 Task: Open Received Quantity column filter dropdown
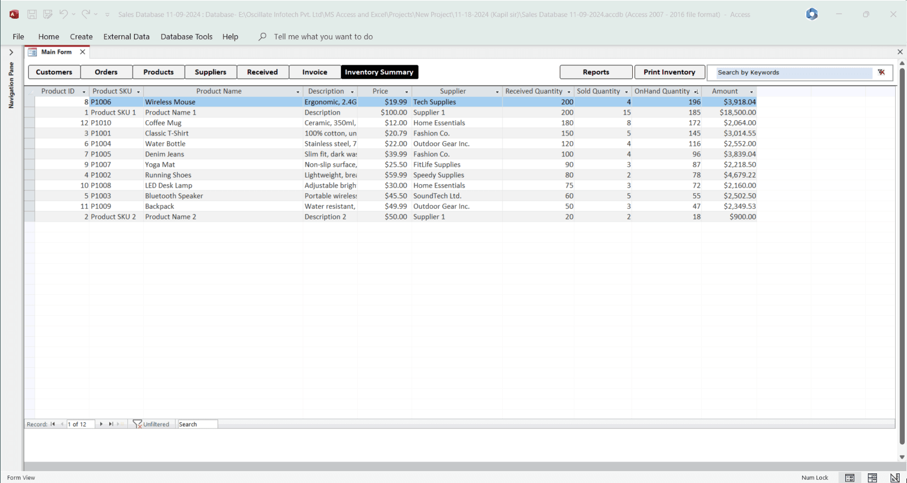(569, 92)
